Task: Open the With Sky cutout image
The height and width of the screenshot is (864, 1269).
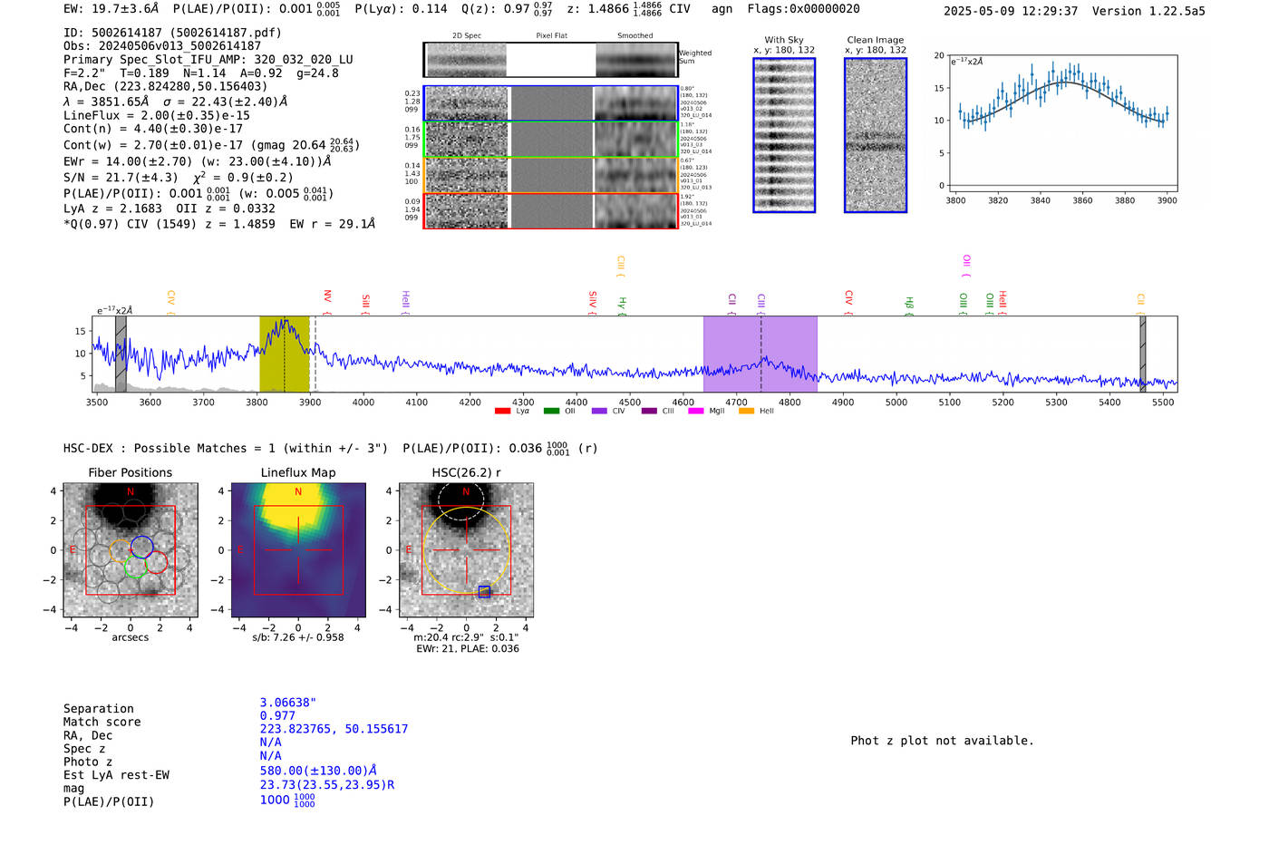Action: [784, 135]
